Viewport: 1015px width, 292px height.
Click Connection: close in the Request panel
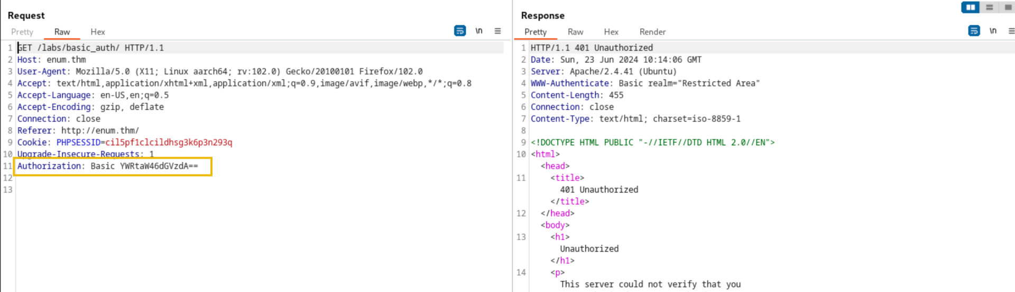pyautogui.click(x=59, y=119)
